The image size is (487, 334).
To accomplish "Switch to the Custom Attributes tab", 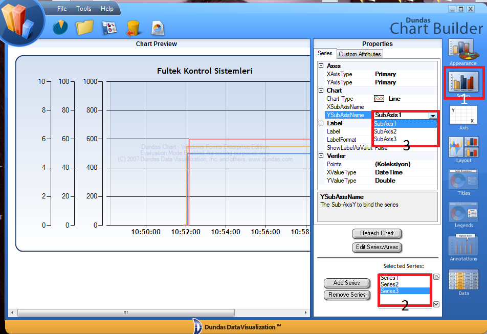I will pos(360,54).
